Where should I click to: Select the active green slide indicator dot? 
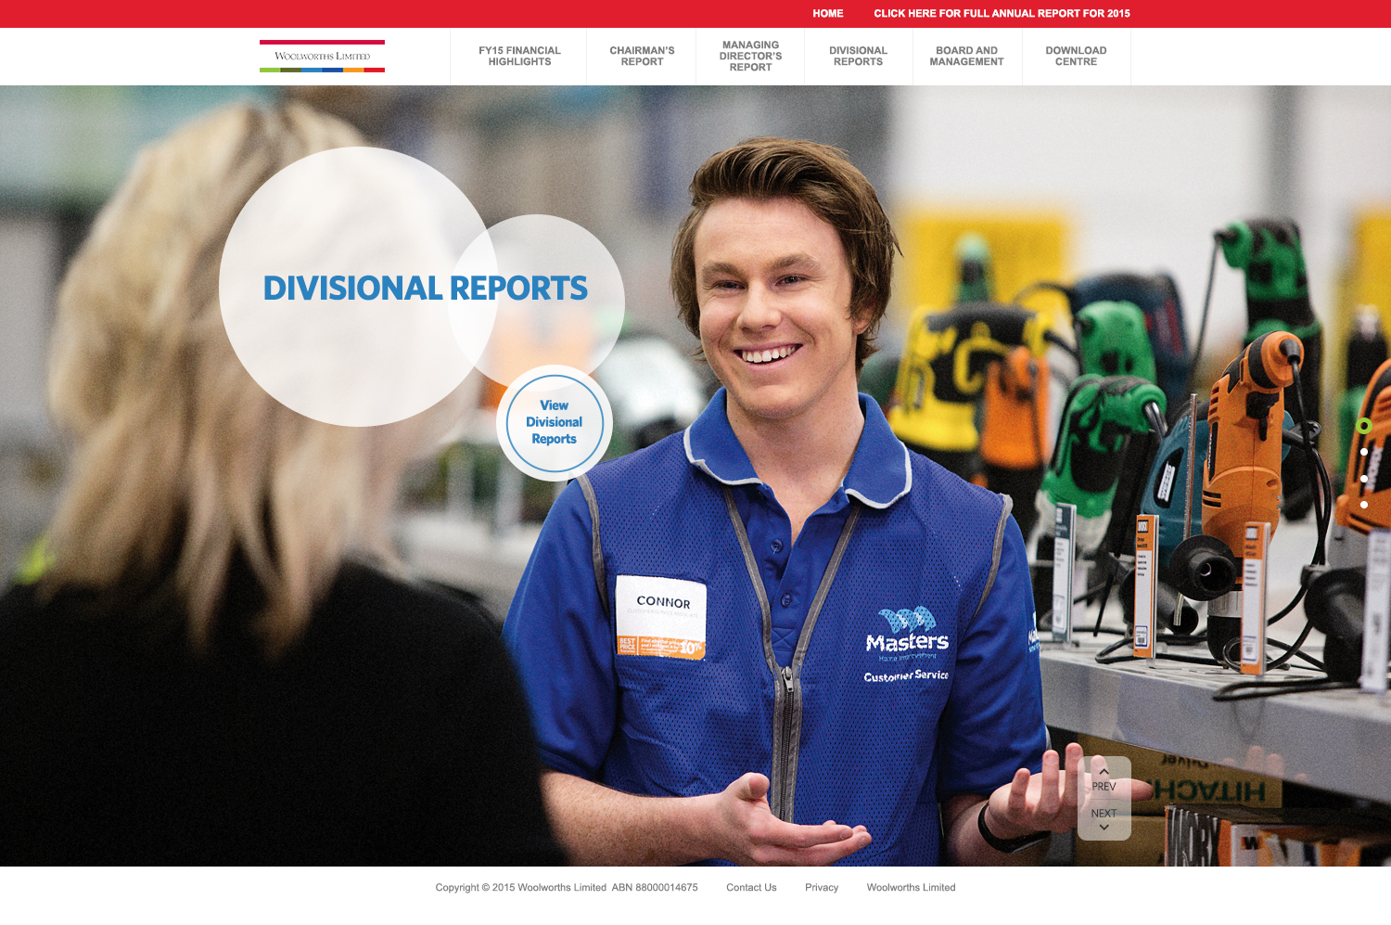pos(1364,426)
